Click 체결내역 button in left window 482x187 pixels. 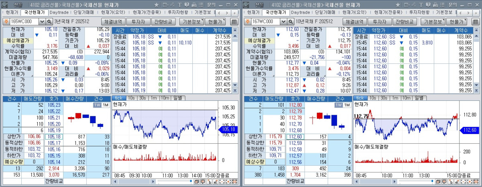pos(113,22)
